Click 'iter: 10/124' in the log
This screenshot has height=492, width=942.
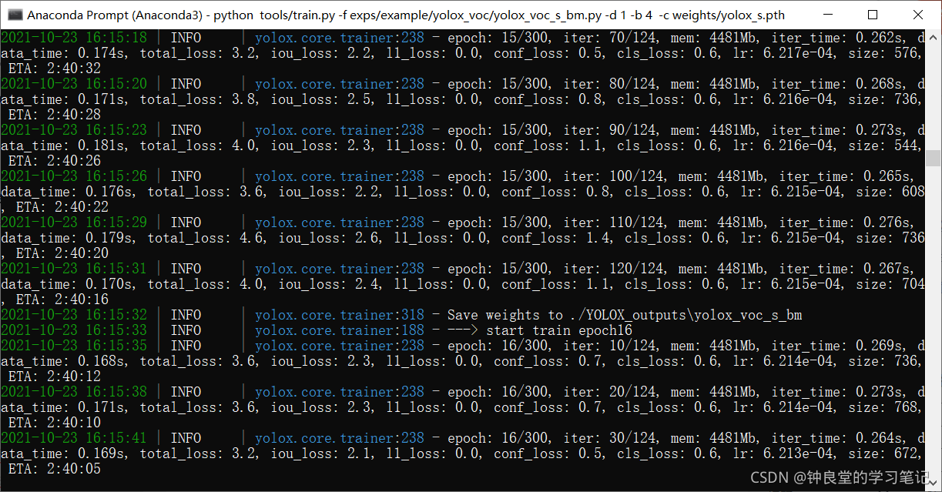609,346
